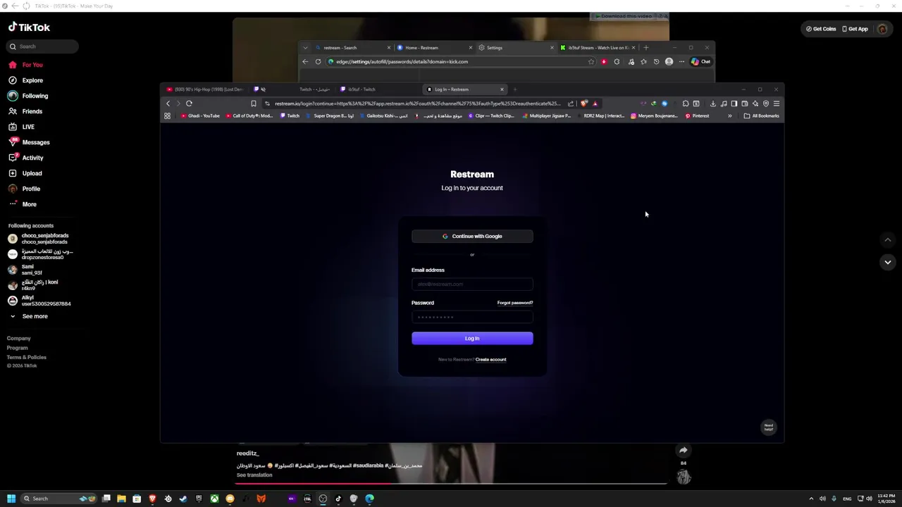
Task: Click Get Coins button in TikTok
Action: [x=821, y=29]
